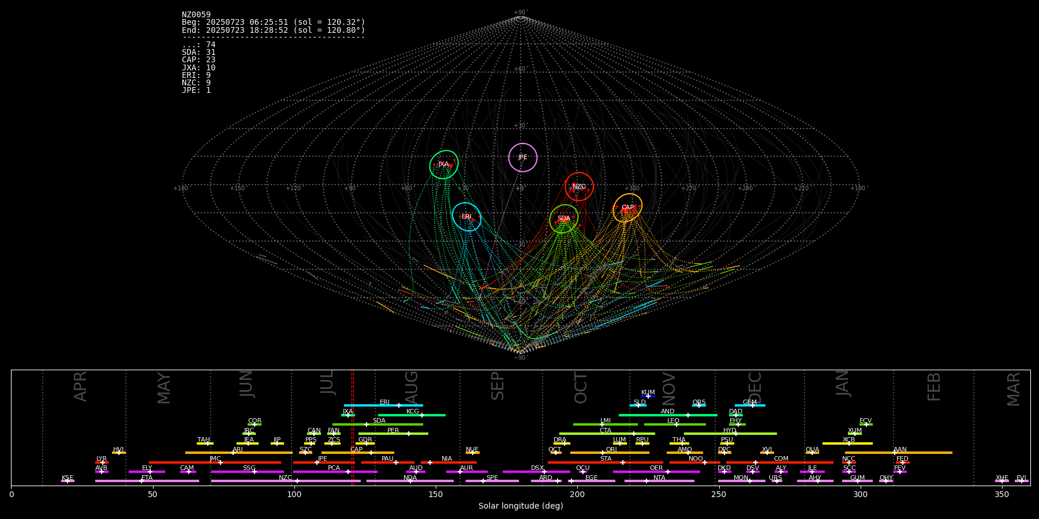Click the STA shower bar in timeline
1039x519 pixels.
coord(606,462)
